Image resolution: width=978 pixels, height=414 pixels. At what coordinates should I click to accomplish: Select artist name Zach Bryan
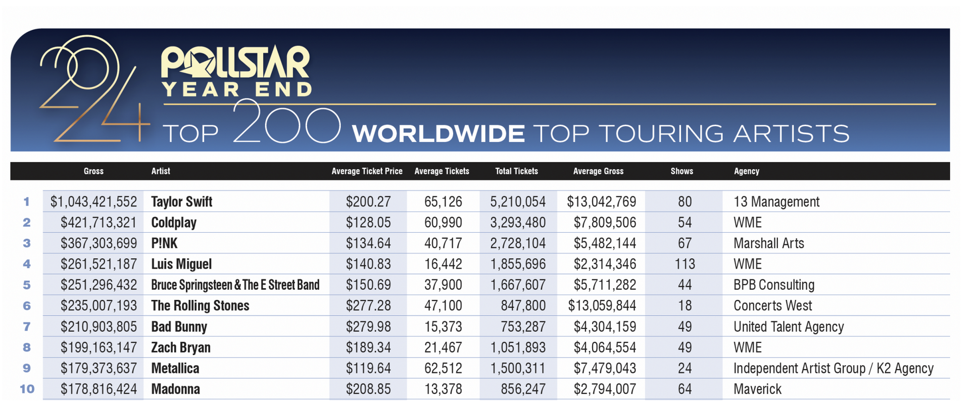[180, 347]
